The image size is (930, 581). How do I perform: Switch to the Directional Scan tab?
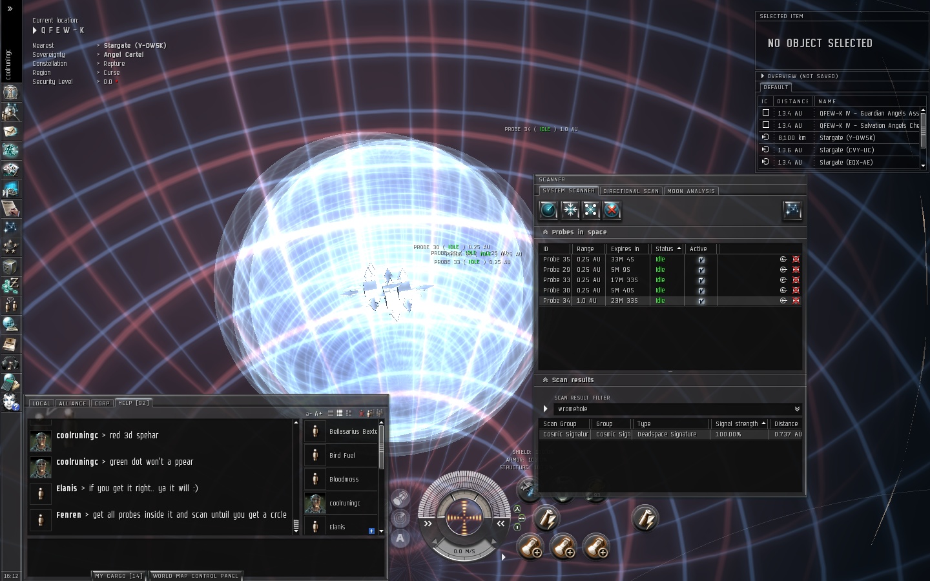coord(630,191)
